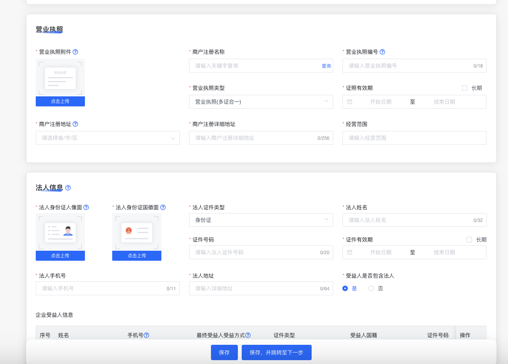Click 保存 button
Viewport: 508px width, 364px height.
[x=224, y=352]
